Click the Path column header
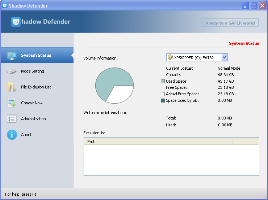 pyautogui.click(x=158, y=142)
